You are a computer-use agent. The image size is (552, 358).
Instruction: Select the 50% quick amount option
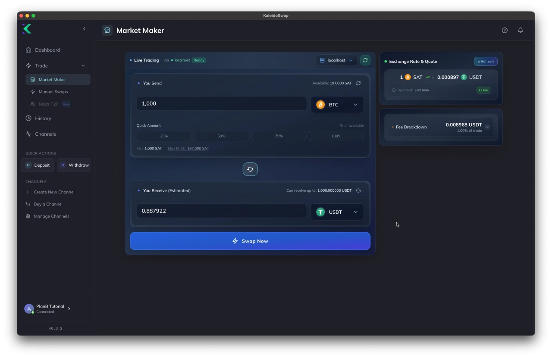point(221,136)
